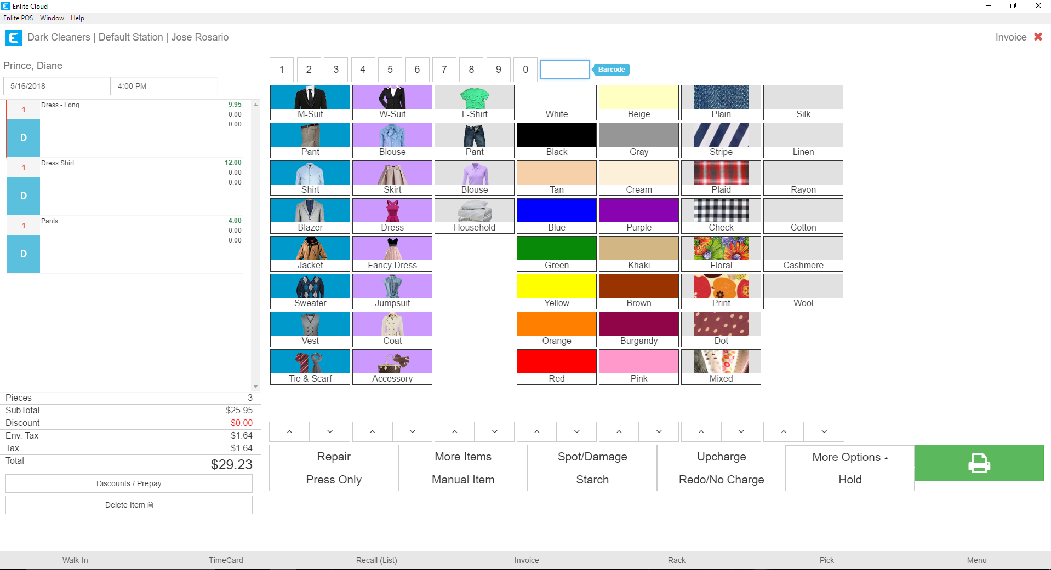Pick the Blue color swatch
This screenshot has width=1051, height=570.
pyautogui.click(x=557, y=216)
